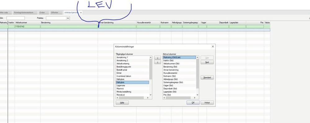The width and height of the screenshot is (310, 123).
Task: Close the Artiklar/tjänster tab with its X
Action: [x=81, y=13]
